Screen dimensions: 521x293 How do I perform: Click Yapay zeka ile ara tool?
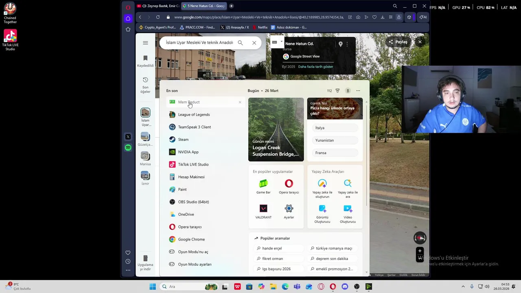(x=348, y=189)
